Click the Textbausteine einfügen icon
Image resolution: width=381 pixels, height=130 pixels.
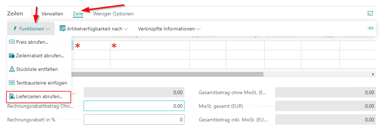[12, 83]
